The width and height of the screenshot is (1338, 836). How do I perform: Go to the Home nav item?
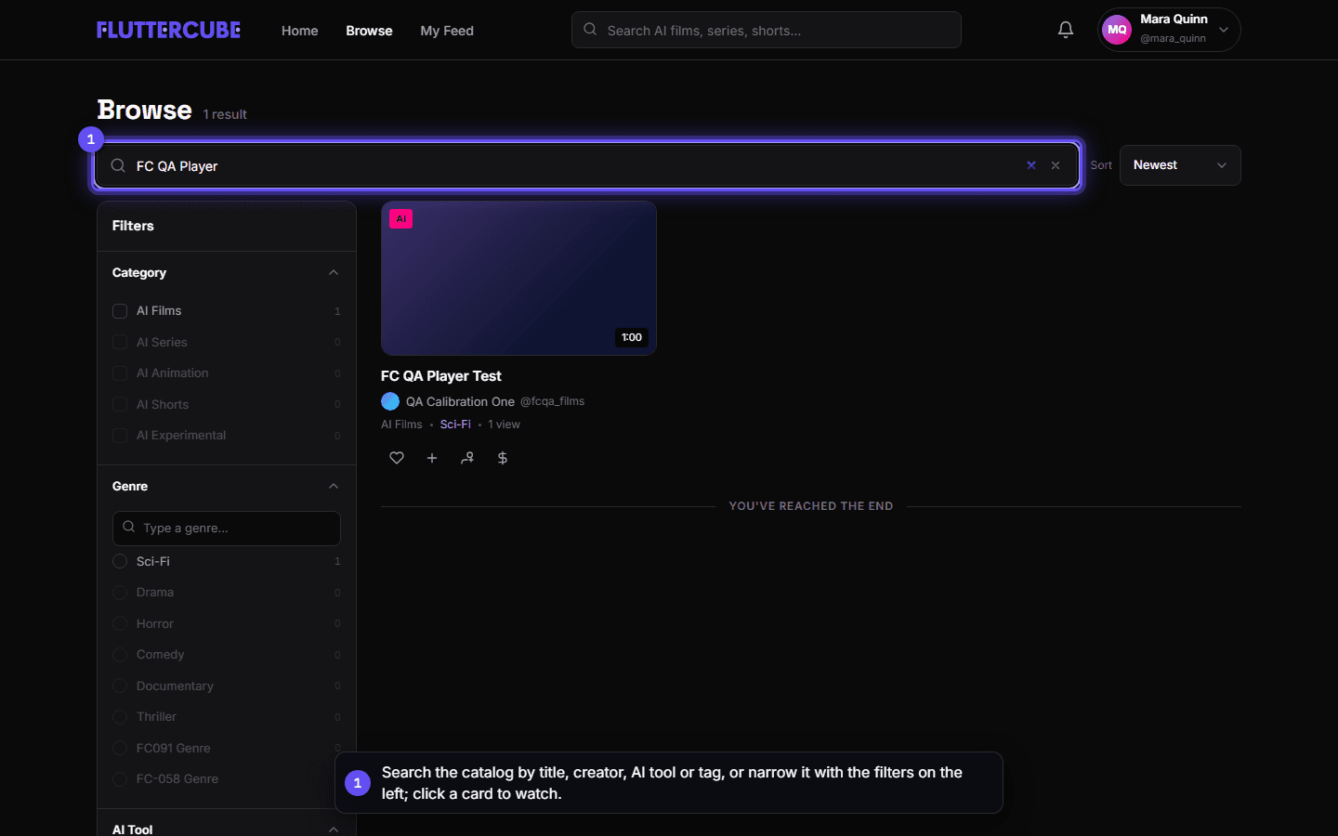[300, 31]
